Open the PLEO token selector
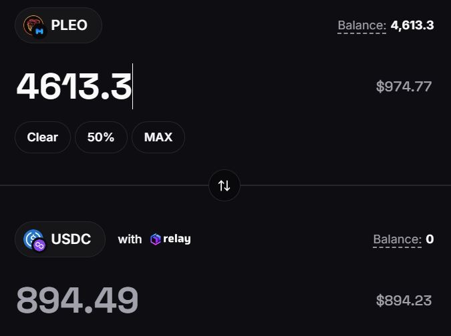This screenshot has width=451, height=336. (x=58, y=25)
